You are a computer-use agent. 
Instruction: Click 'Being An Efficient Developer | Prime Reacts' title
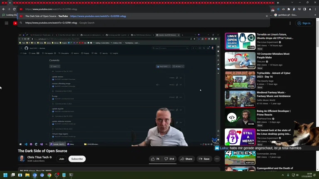[x=274, y=113]
